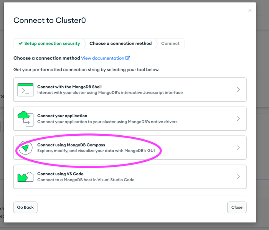Click the MongoDB Compass paper plane icon
The image size is (269, 230).
tap(25, 148)
